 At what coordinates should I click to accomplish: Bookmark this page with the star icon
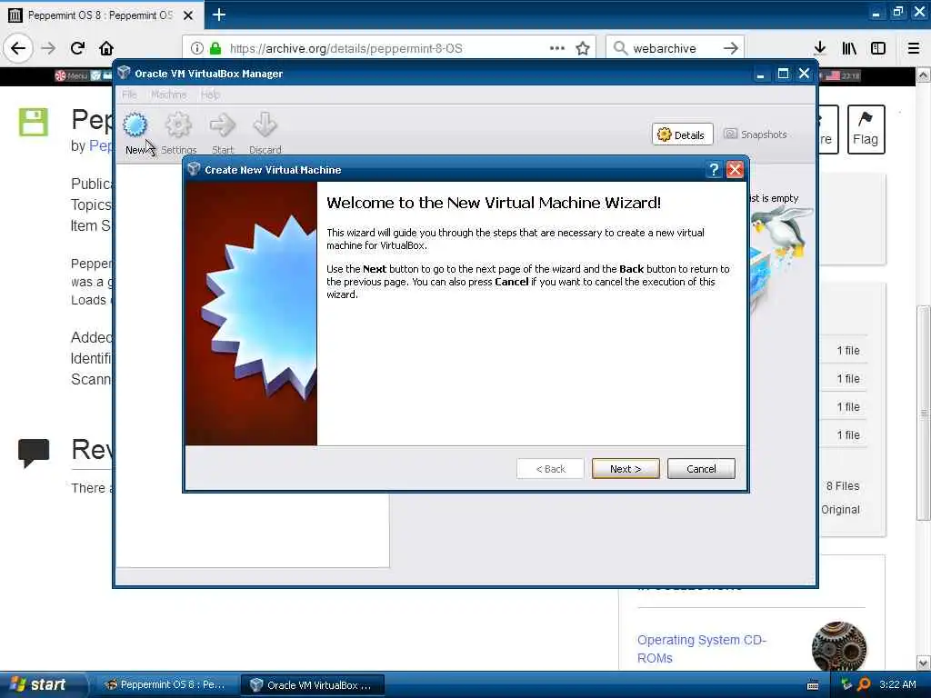583,48
